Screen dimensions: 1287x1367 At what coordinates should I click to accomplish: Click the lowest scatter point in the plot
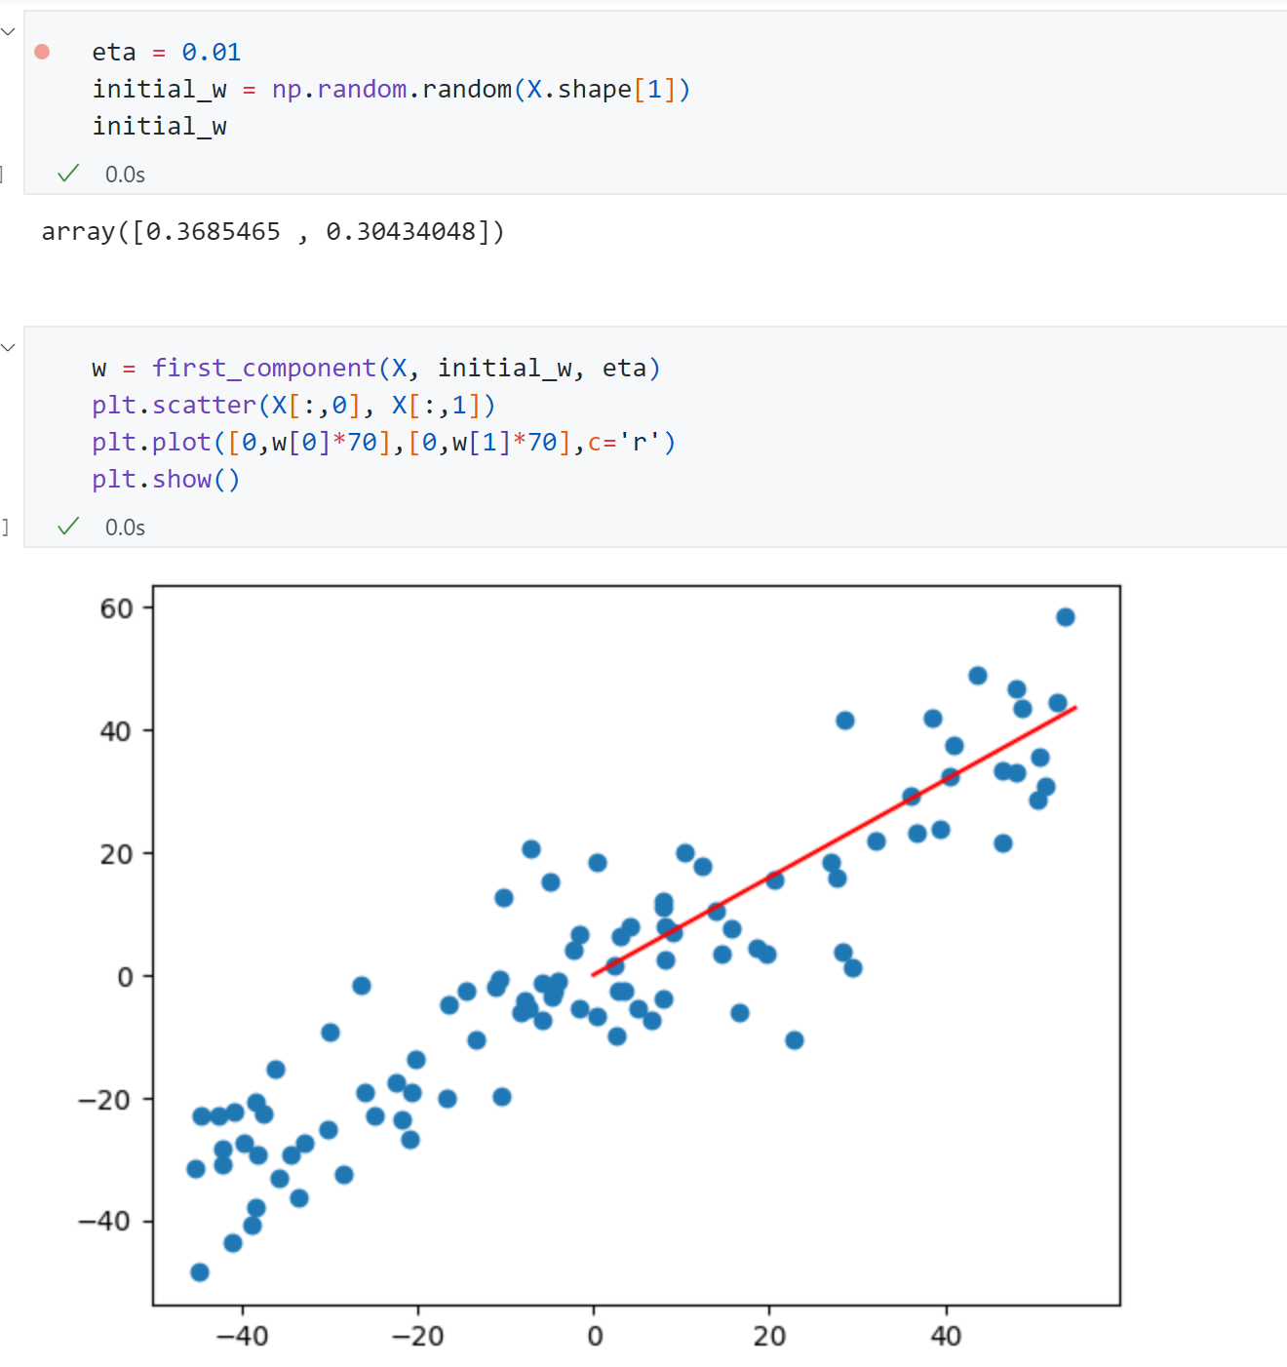200,1272
